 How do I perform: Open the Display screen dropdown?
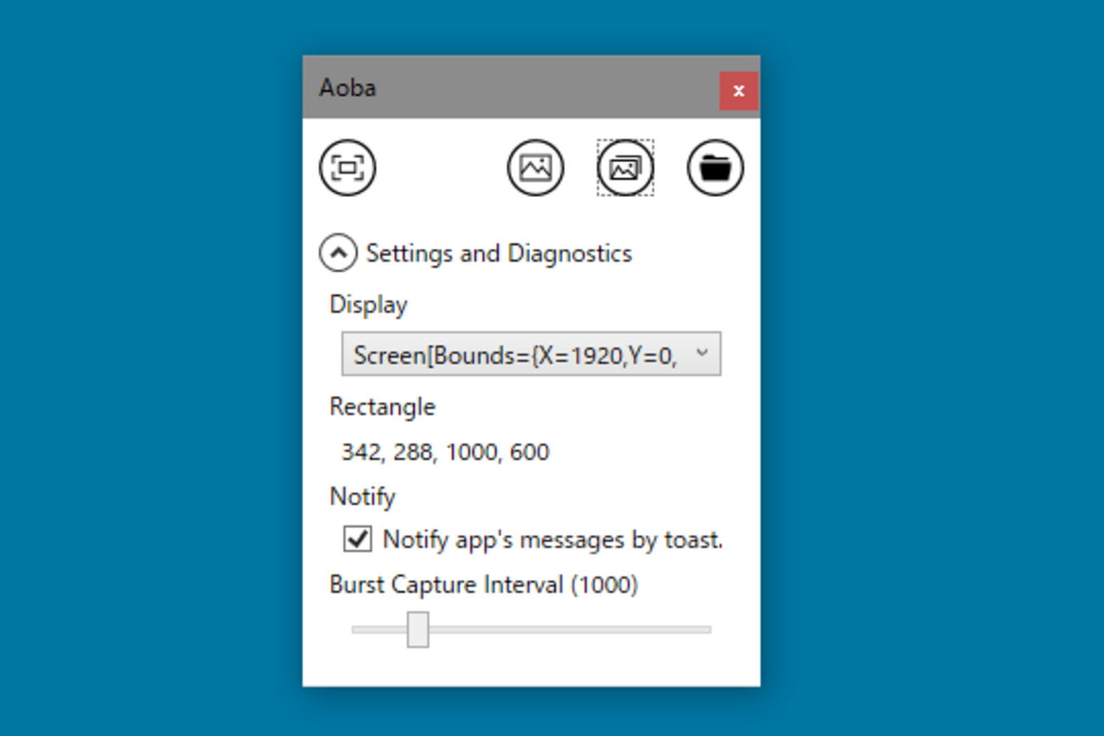point(531,354)
